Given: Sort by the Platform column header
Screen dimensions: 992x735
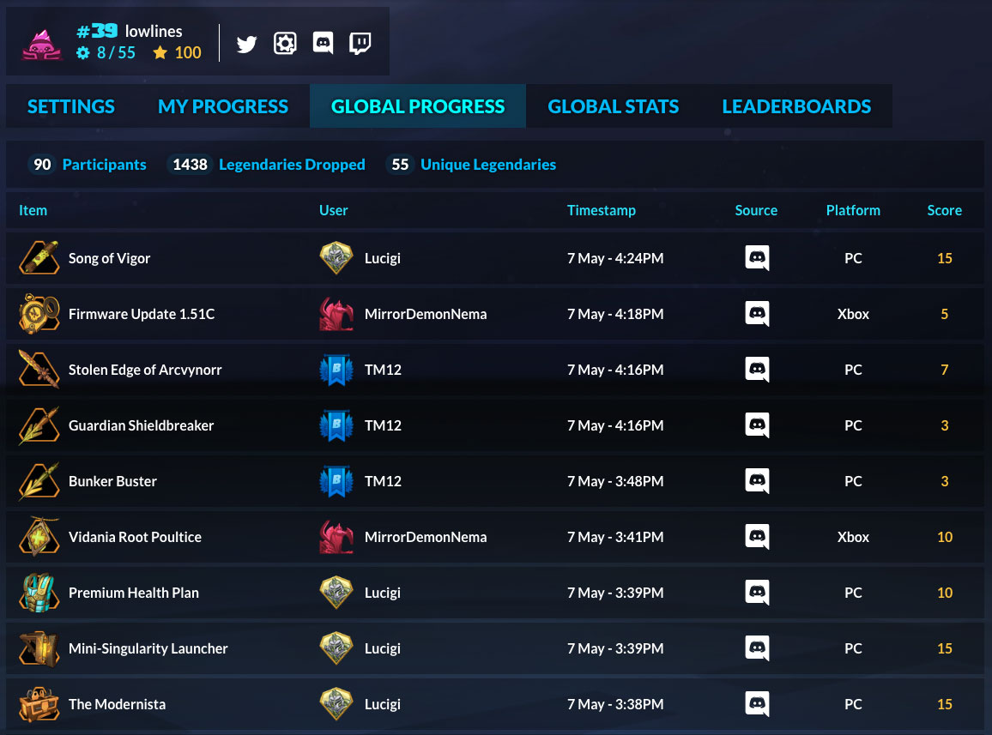Looking at the screenshot, I should click(x=853, y=210).
